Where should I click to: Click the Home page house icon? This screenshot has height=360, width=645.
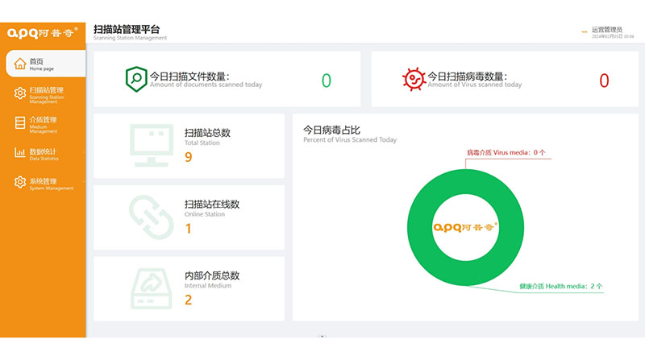[x=20, y=64]
